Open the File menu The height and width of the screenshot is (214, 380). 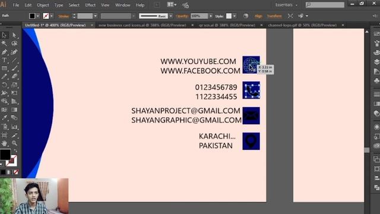pos(16,5)
